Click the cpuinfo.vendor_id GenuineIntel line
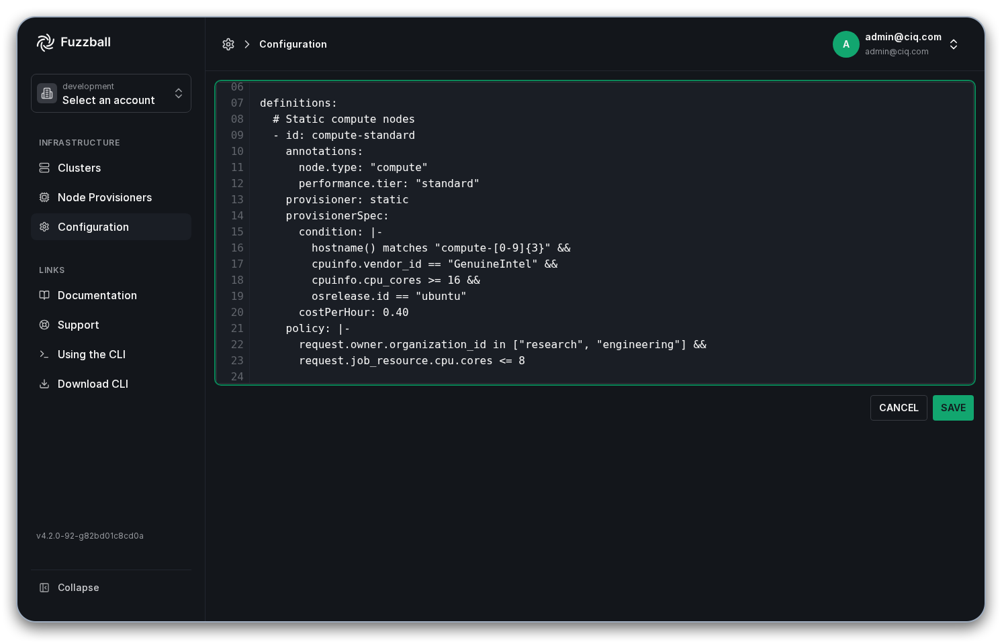The width and height of the screenshot is (1002, 644). coord(435,264)
